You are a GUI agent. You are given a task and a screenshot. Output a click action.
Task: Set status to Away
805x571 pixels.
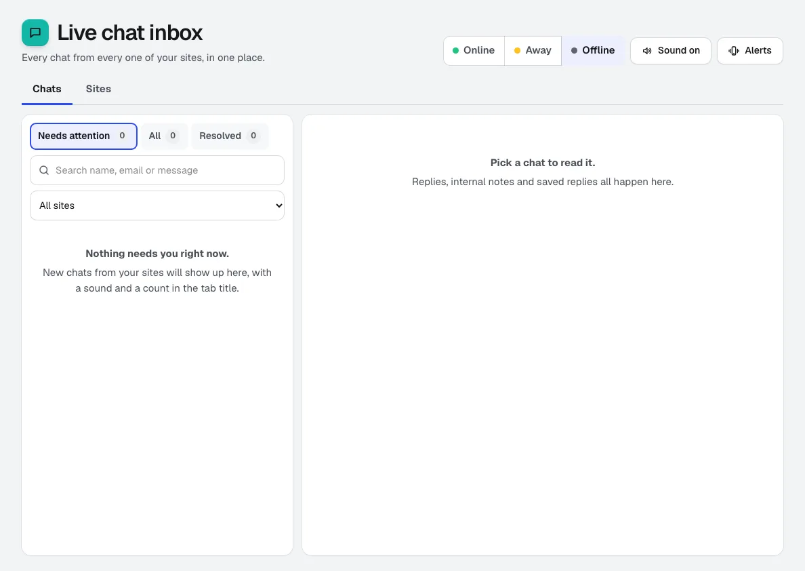(533, 50)
